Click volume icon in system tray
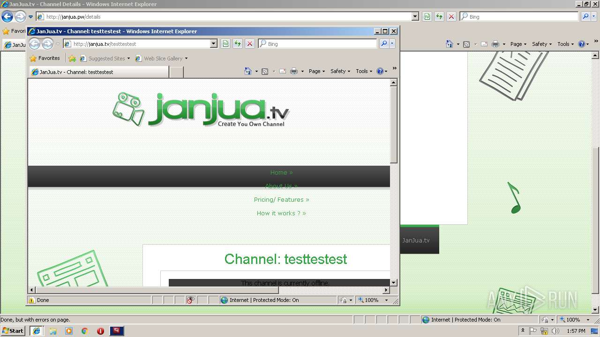The width and height of the screenshot is (600, 337). coord(555,331)
